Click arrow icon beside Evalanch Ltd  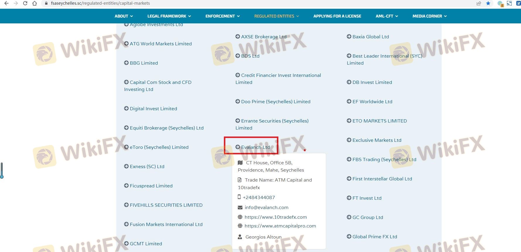[x=238, y=147]
